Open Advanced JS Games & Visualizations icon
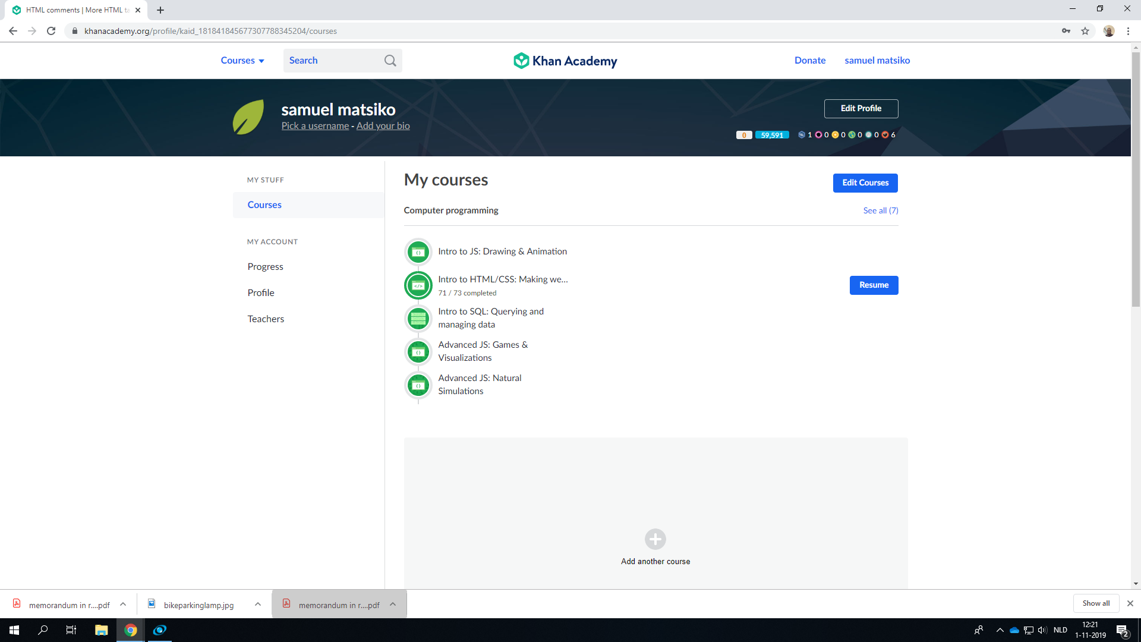This screenshot has height=642, width=1141. pos(418,352)
